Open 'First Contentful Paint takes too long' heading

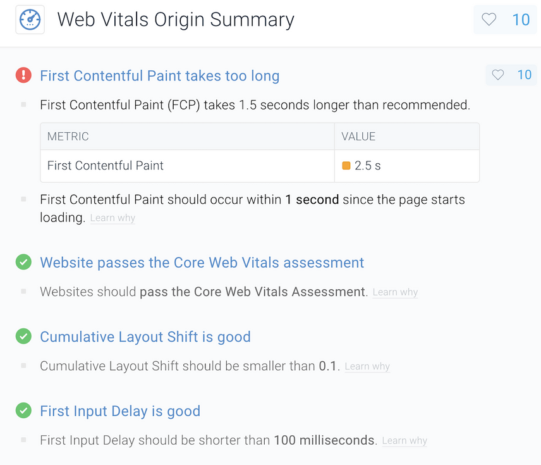point(160,76)
